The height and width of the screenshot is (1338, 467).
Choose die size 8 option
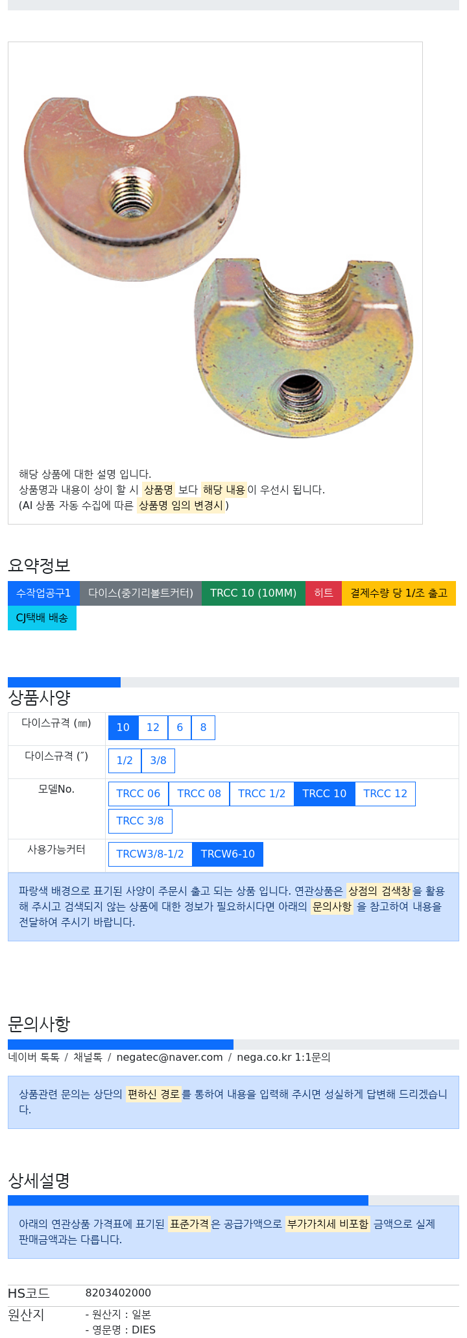pyautogui.click(x=203, y=728)
